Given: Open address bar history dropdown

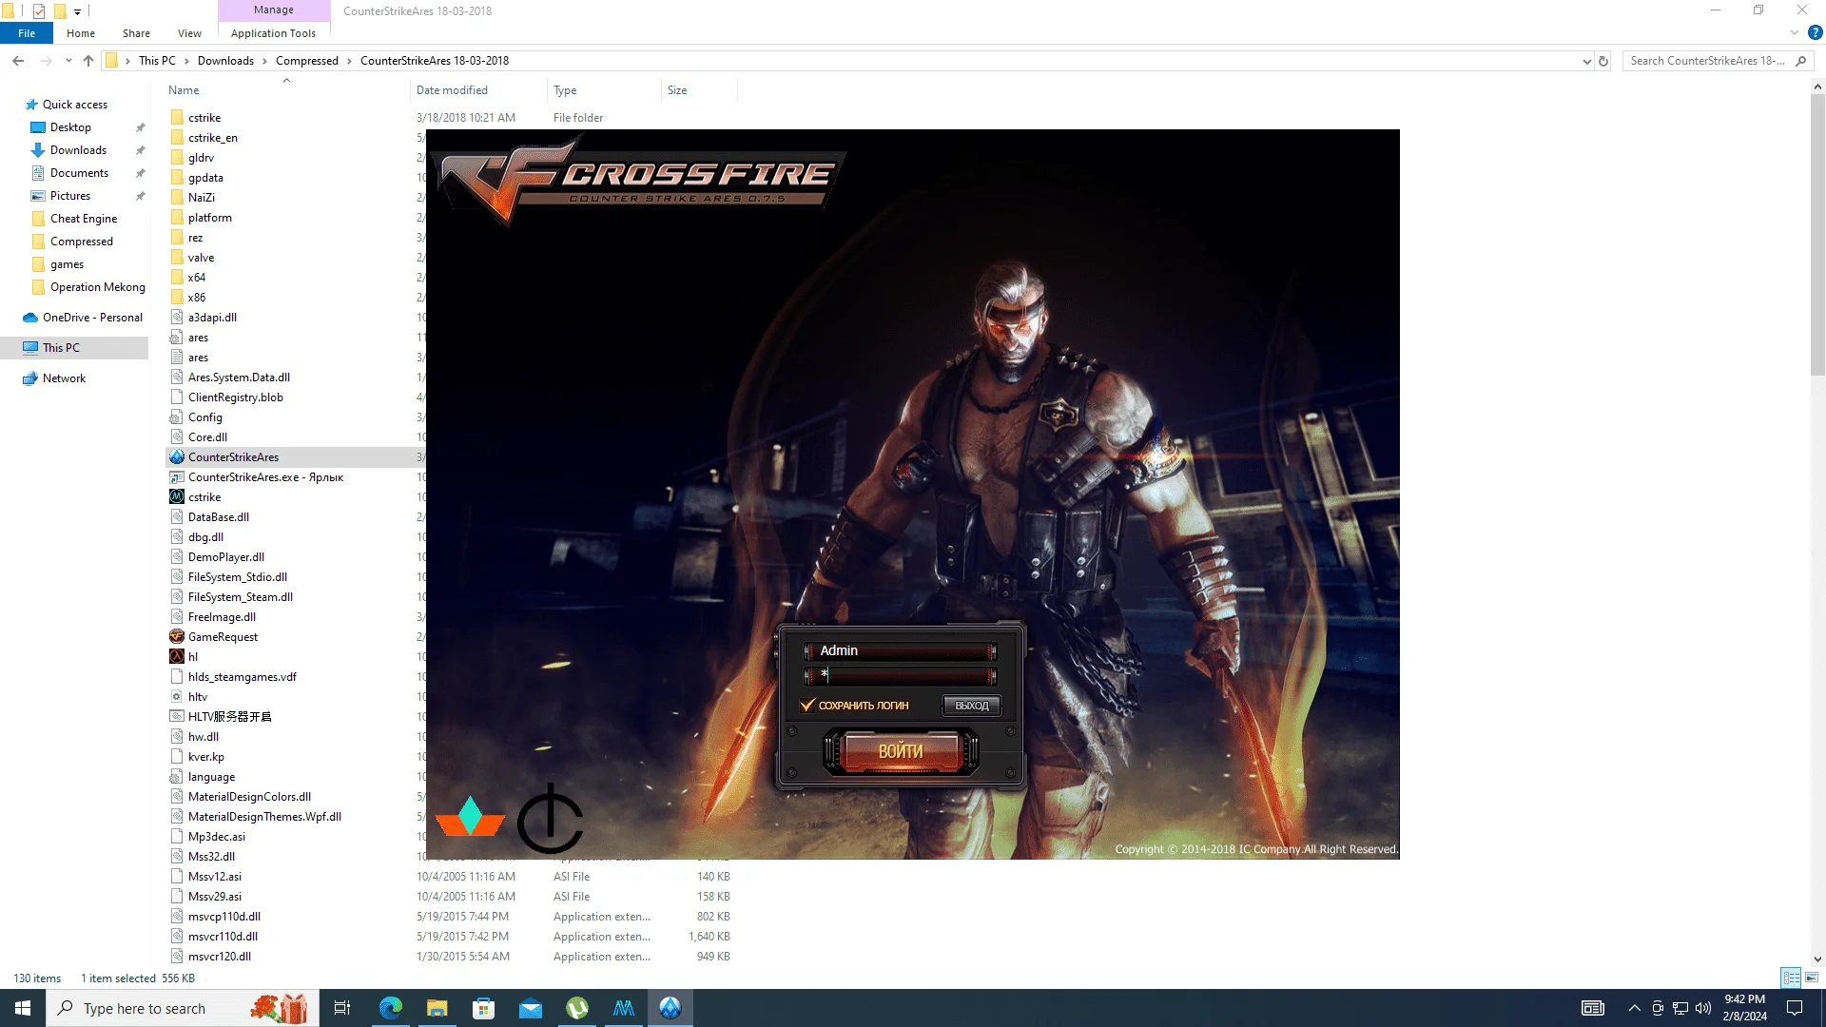Looking at the screenshot, I should [x=1586, y=61].
